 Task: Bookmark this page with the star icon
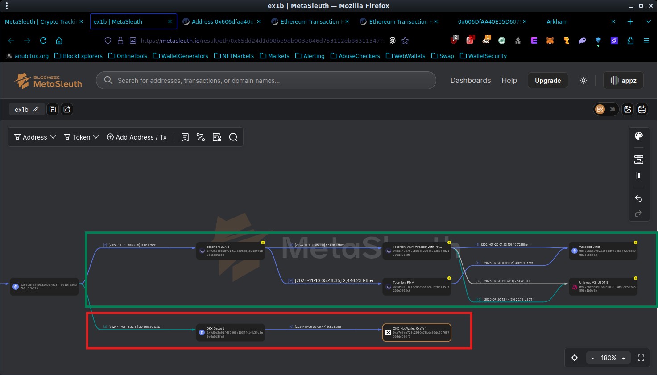[x=405, y=41]
